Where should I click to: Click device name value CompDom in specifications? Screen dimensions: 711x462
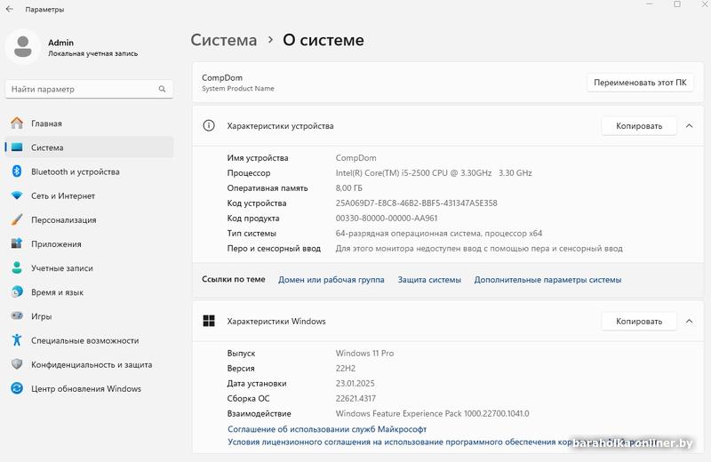(x=356, y=158)
